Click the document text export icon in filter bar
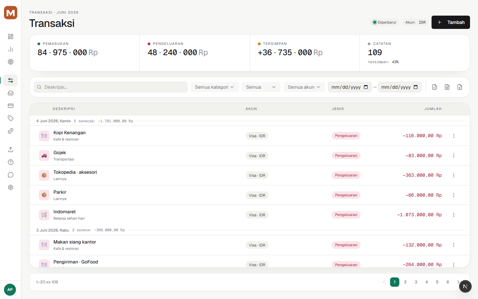The height and width of the screenshot is (299, 478). pyautogui.click(x=447, y=87)
